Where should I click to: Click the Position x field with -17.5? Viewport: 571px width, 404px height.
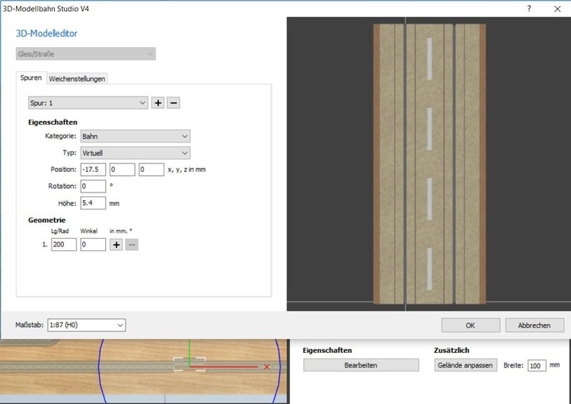click(93, 170)
